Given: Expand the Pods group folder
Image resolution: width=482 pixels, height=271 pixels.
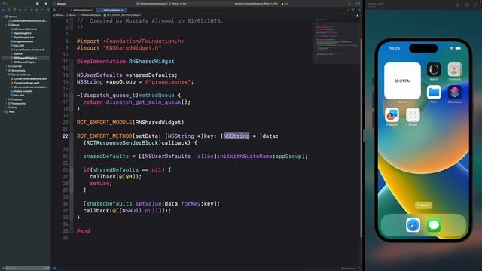Looking at the screenshot, I should tap(6, 108).
